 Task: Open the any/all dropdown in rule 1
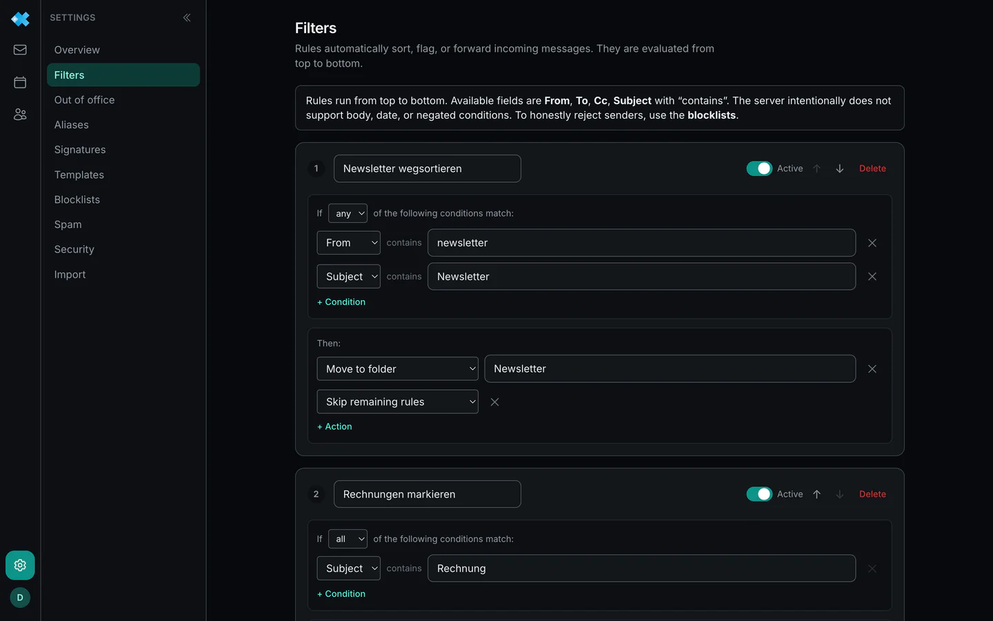348,213
